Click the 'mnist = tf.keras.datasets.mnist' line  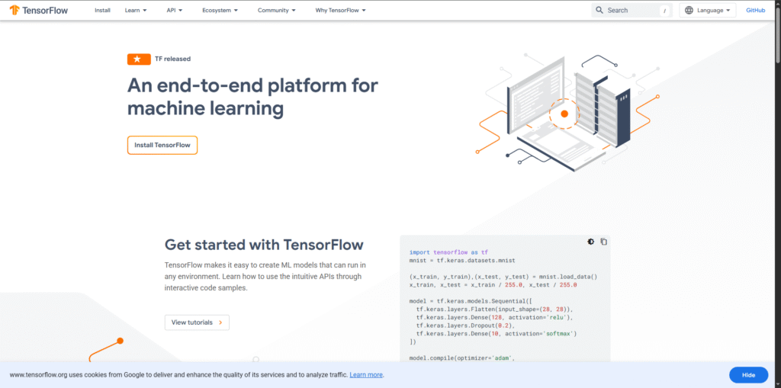tap(463, 261)
